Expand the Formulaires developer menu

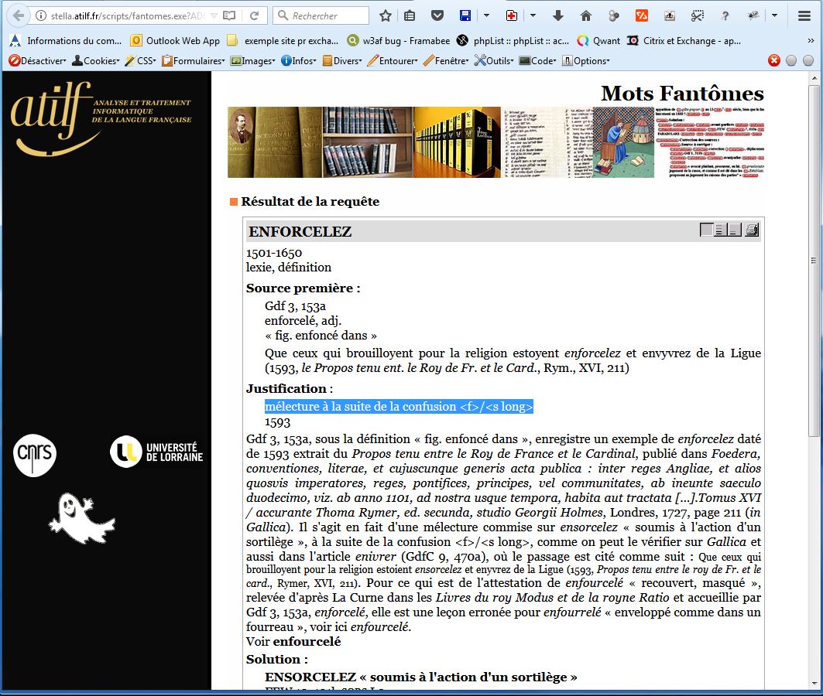(193, 60)
